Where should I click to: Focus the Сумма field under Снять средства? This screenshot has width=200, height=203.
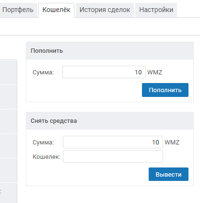(113, 142)
